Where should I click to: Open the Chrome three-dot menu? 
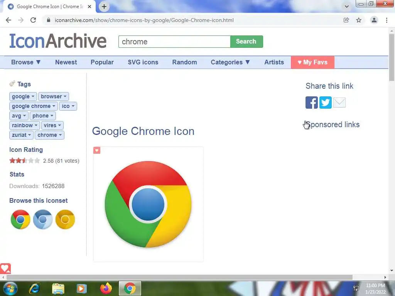point(387,20)
